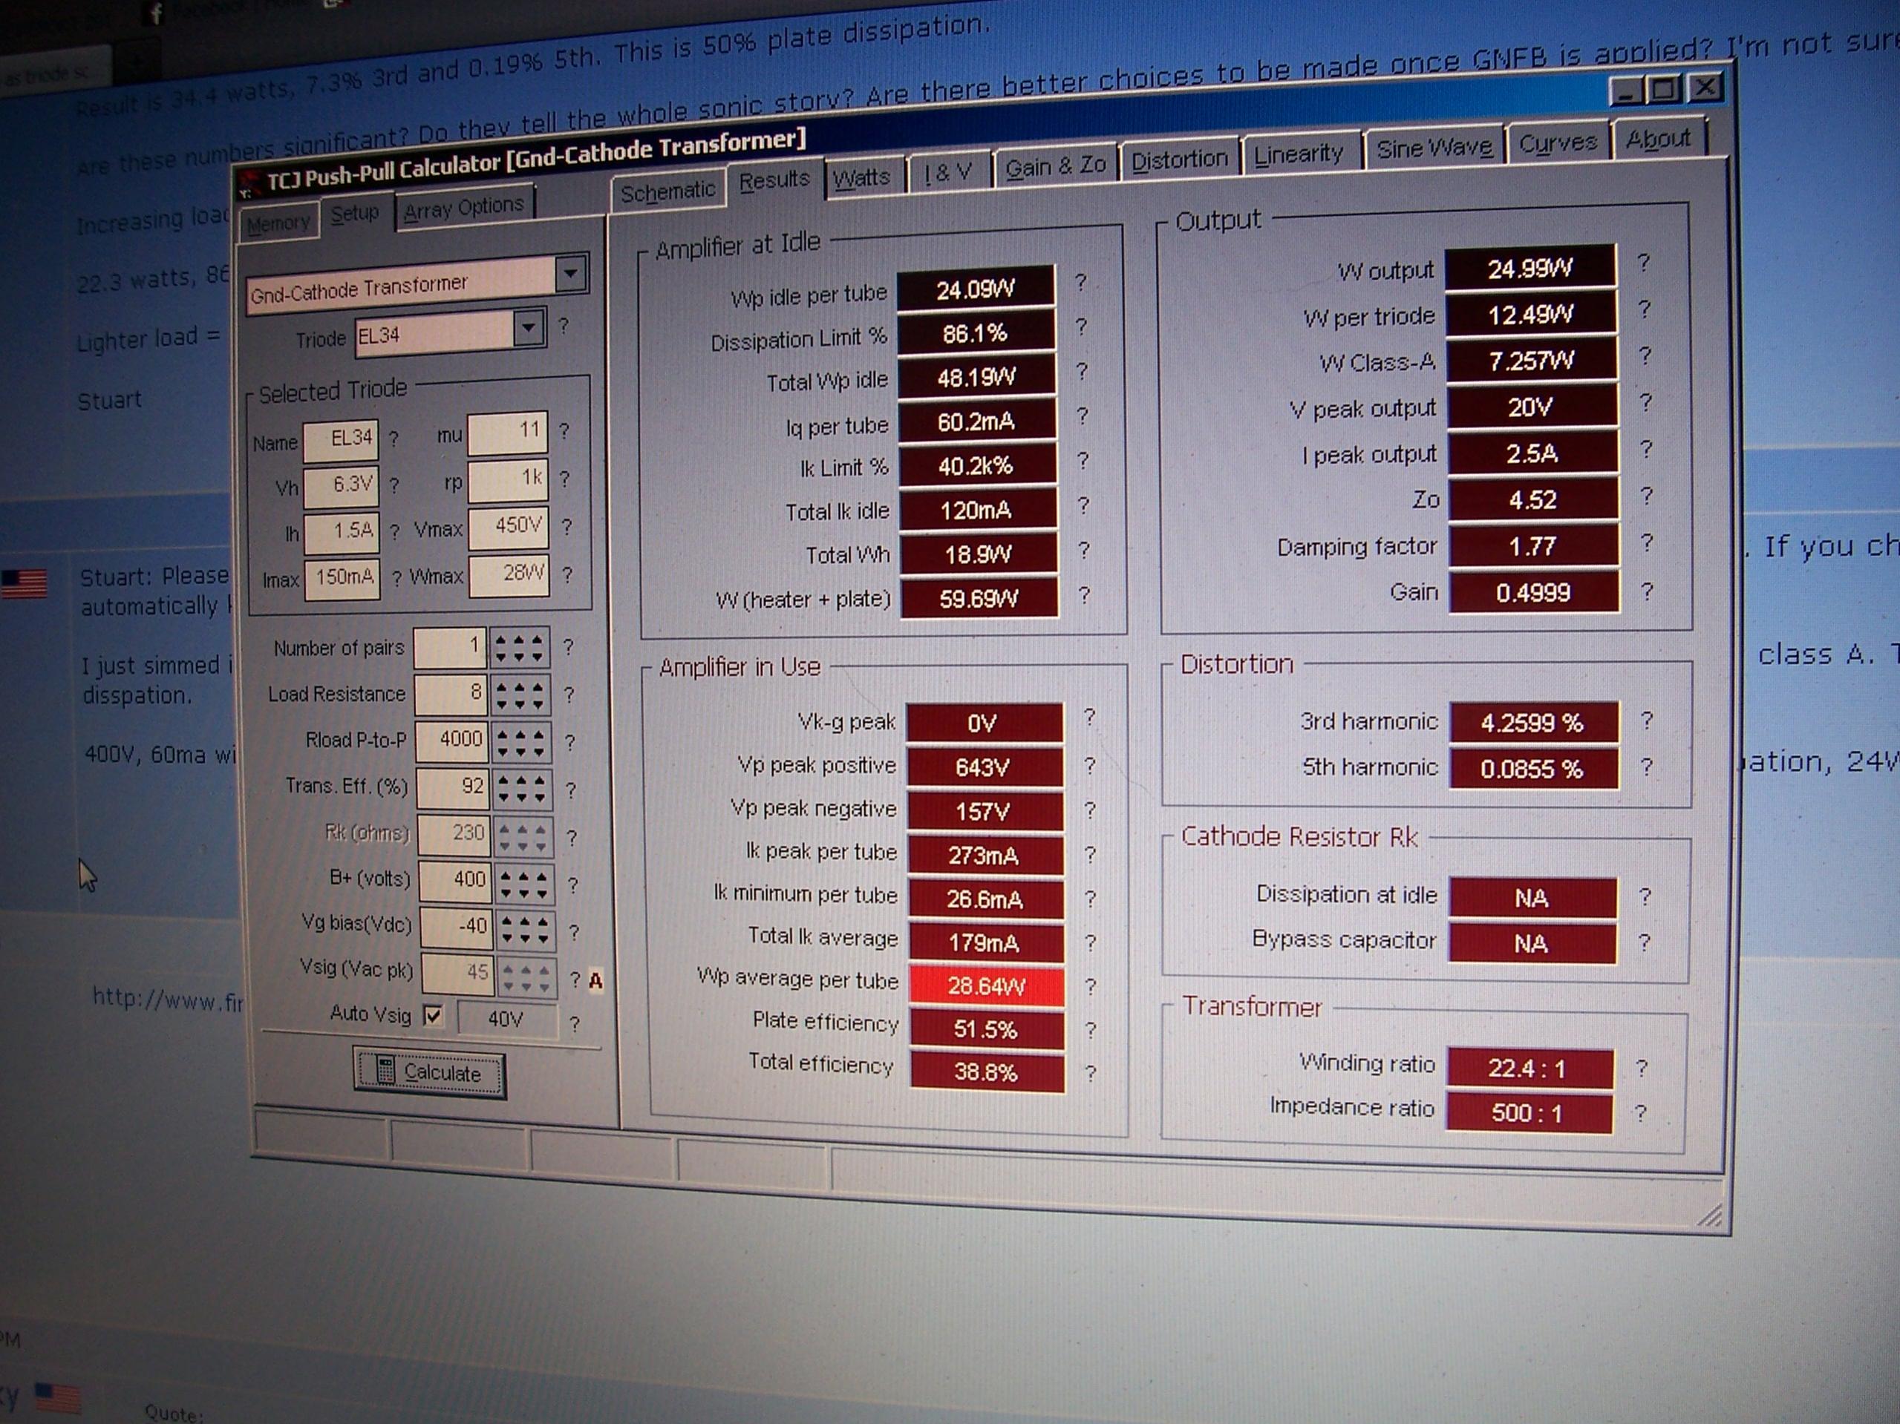The height and width of the screenshot is (1424, 1900).
Task: Click the help icon for Impedance ratio
Action: [x=1641, y=1113]
